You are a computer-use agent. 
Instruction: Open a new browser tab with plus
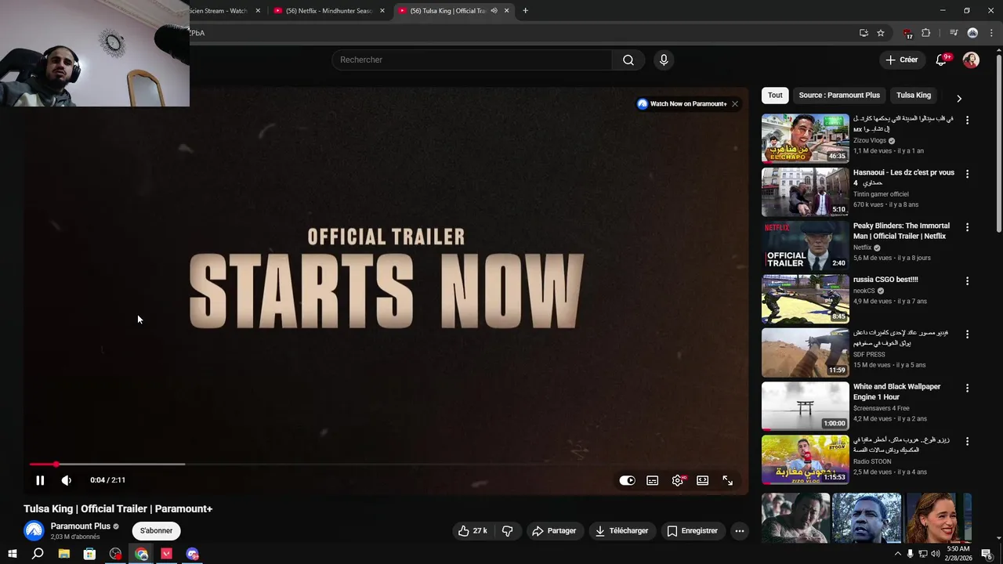525,11
